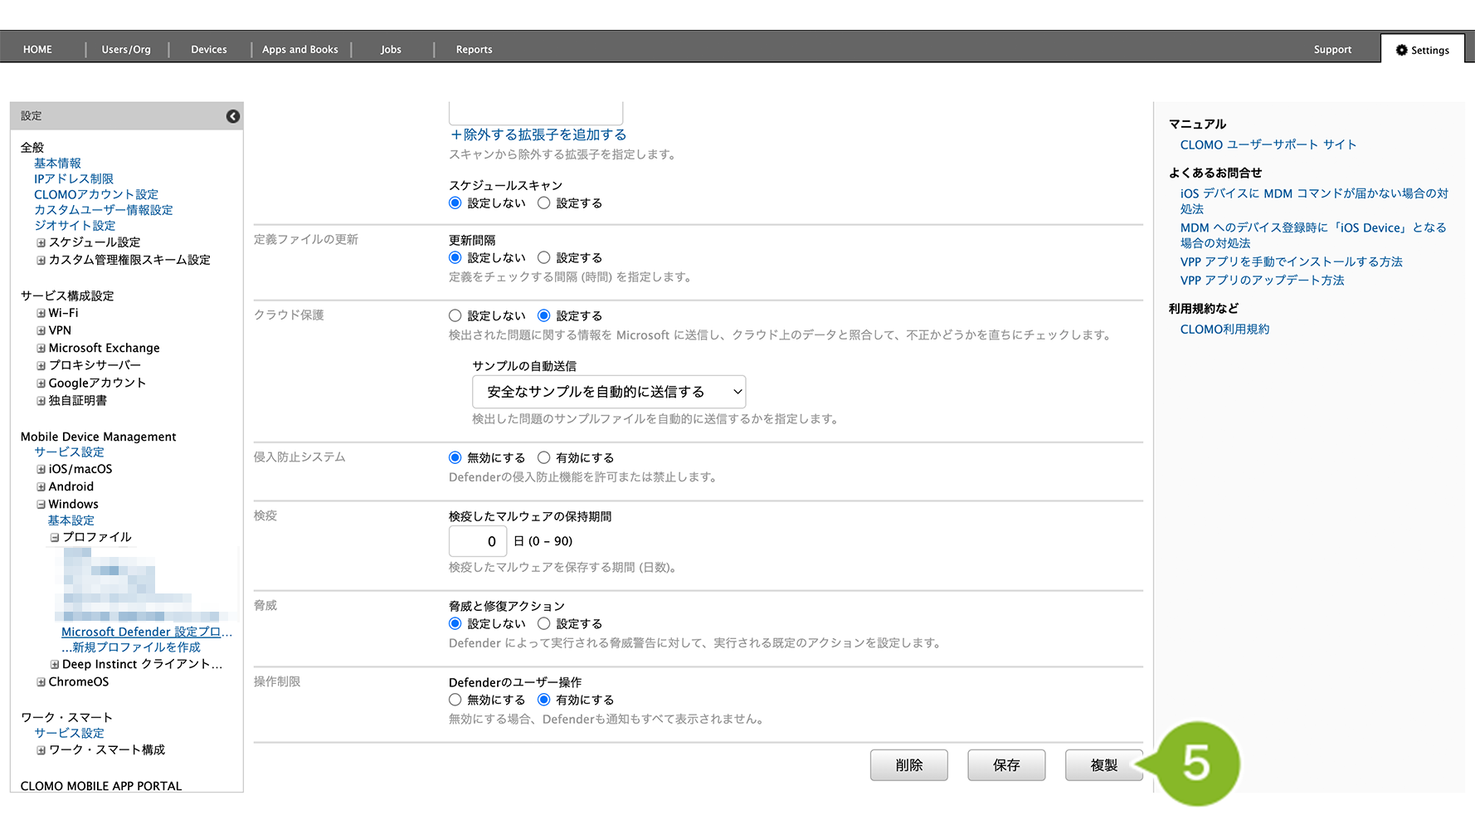Enable 侵入防止システム with 有効にする
This screenshot has height=830, width=1475.
[544, 458]
